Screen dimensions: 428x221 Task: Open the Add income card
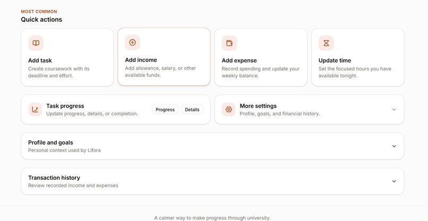click(164, 57)
